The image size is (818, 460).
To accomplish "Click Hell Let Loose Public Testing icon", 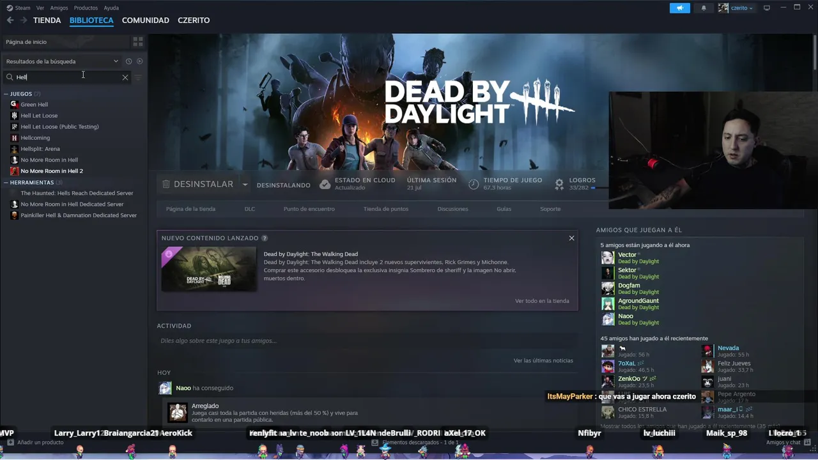I will [x=14, y=126].
